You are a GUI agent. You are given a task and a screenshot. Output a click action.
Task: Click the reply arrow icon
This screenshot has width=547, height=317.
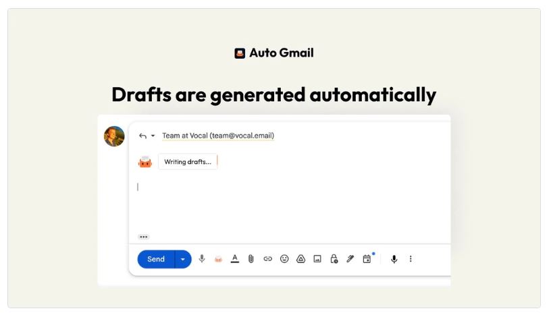[142, 136]
